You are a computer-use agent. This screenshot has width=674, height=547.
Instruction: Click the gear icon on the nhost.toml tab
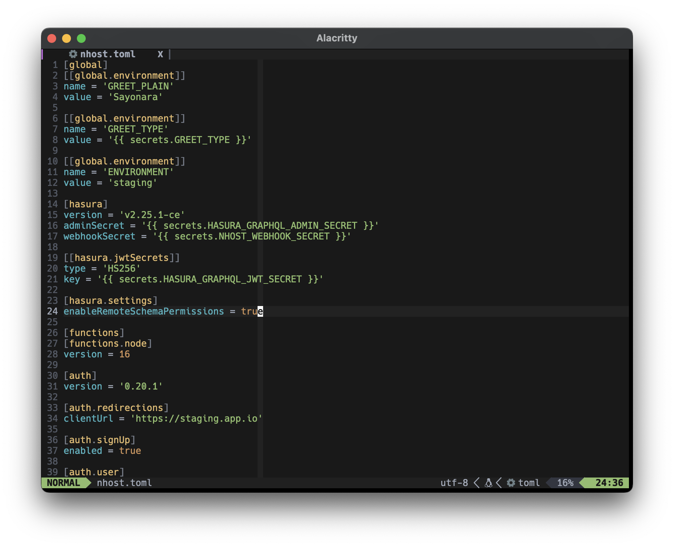[73, 54]
